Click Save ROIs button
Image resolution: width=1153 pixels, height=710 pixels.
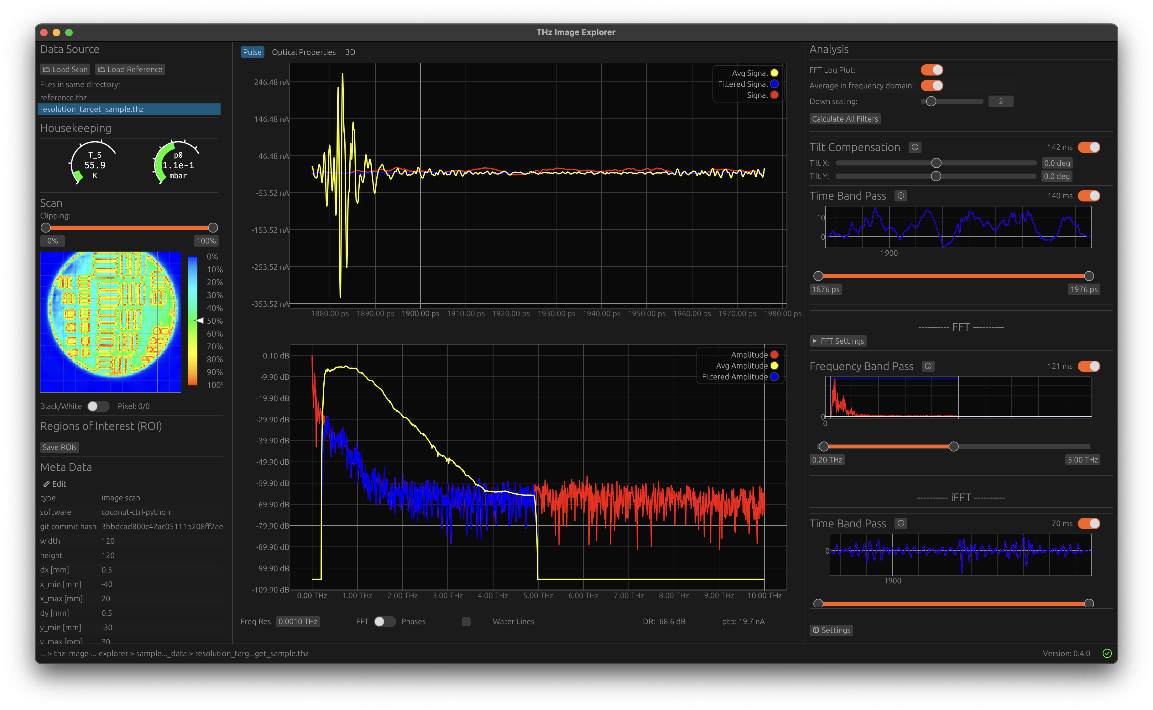[x=59, y=447]
